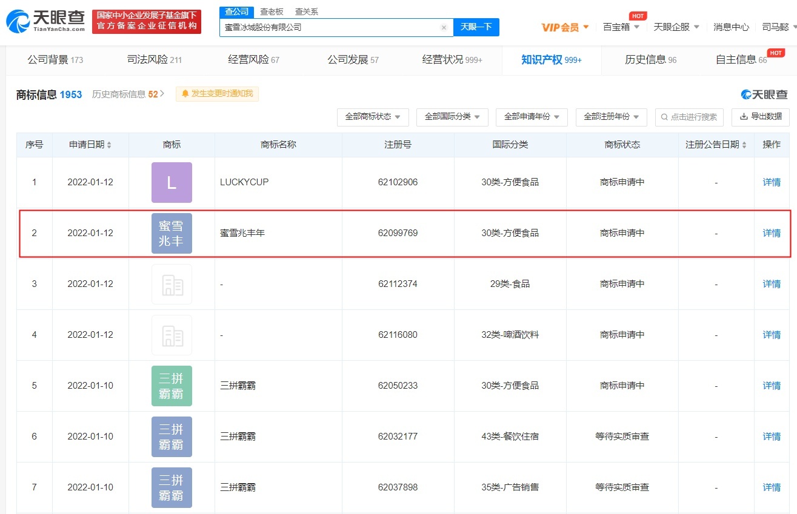Click the LUCKYCUP purple L trademark thumbnail

click(x=172, y=182)
